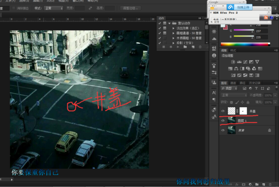Expand the 淡出效果（选区）action
Image resolution: width=279 pixels, height=187 pixels.
(x=173, y=28)
